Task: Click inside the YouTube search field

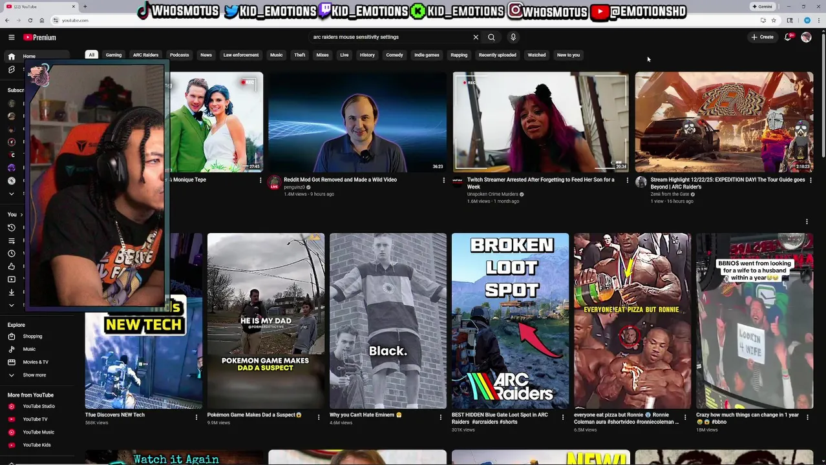Action: 391,37
